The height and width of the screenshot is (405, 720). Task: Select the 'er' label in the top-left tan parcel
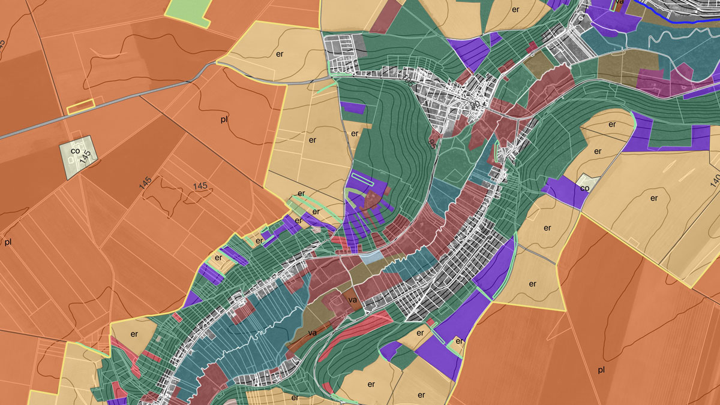coord(279,53)
